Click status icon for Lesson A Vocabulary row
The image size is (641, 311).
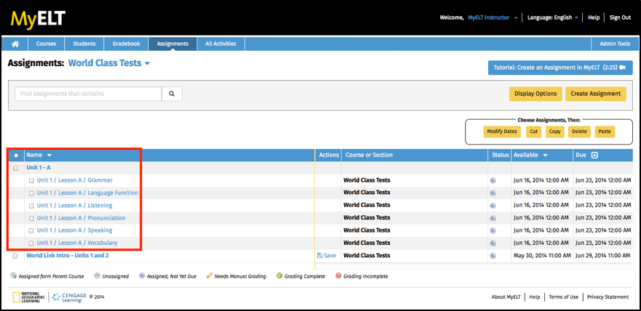[x=493, y=243]
